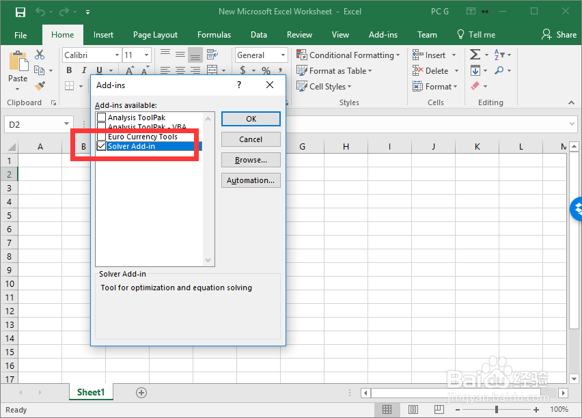The height and width of the screenshot is (418, 582).
Task: Click Tell me search box
Action: coord(476,35)
